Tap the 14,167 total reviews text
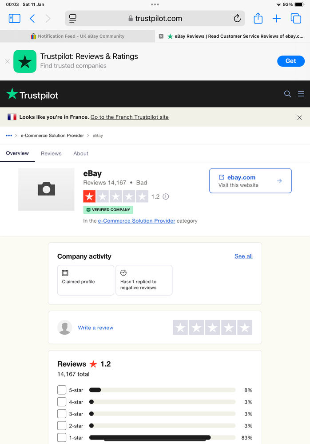Viewport: 310px width, 444px height. tap(73, 374)
